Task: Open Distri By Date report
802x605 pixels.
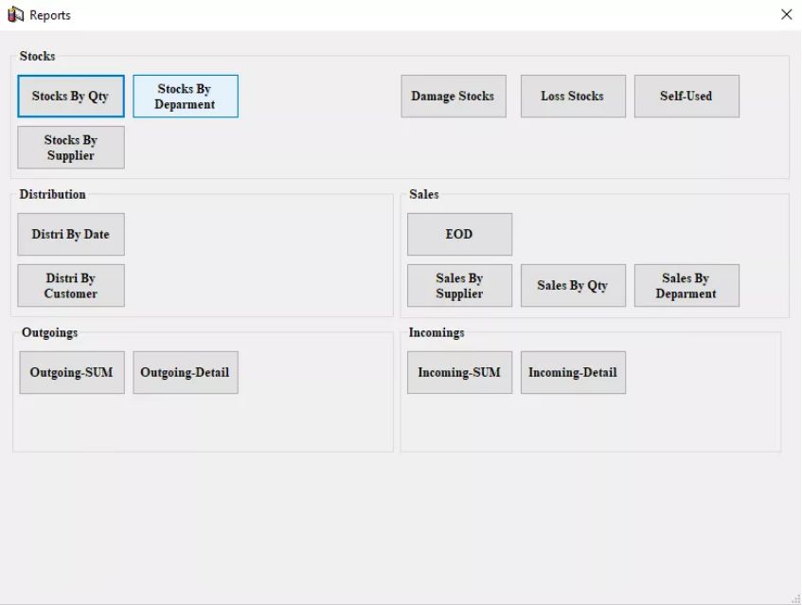Action: point(71,235)
